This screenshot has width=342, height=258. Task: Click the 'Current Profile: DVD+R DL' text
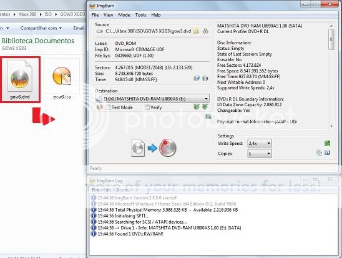[243, 31]
